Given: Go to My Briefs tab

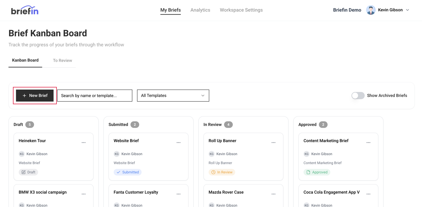Looking at the screenshot, I should [170, 10].
